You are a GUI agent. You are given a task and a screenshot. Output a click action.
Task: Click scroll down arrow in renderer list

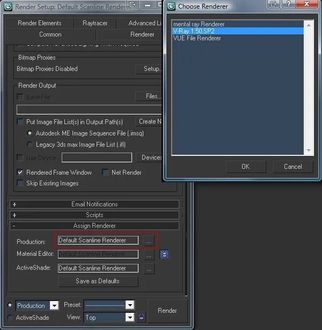[309, 150]
